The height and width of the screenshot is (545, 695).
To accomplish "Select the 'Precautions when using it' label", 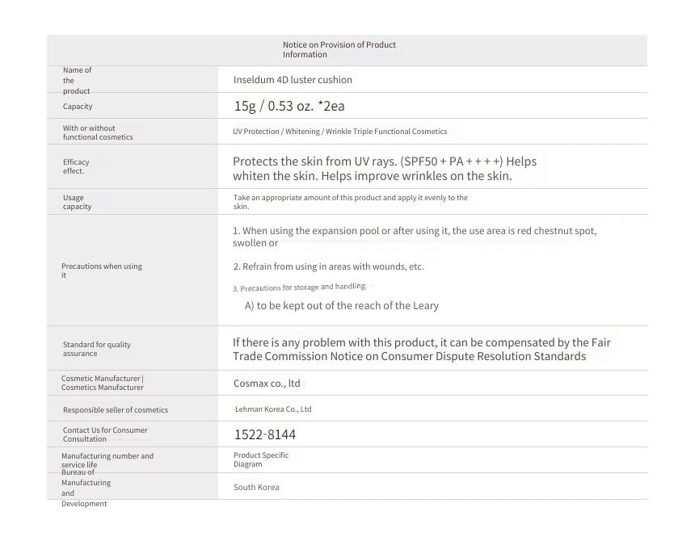I will [x=102, y=270].
